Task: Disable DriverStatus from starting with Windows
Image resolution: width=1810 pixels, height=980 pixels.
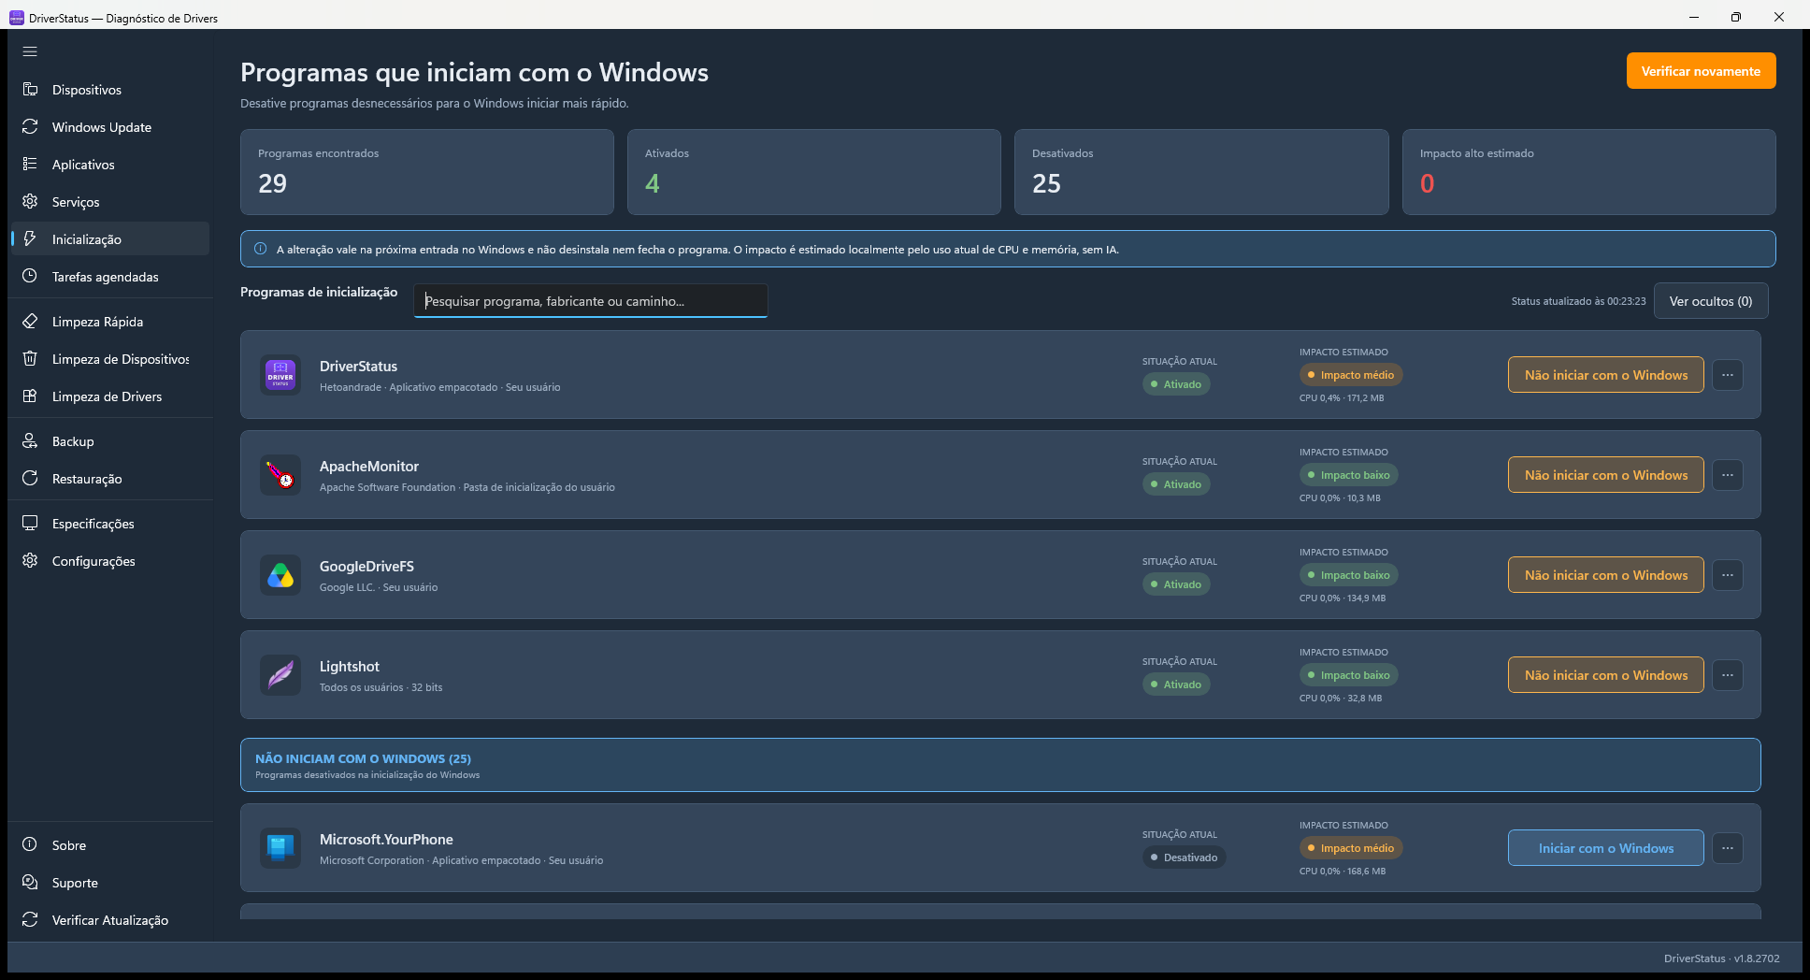Action: (x=1606, y=375)
